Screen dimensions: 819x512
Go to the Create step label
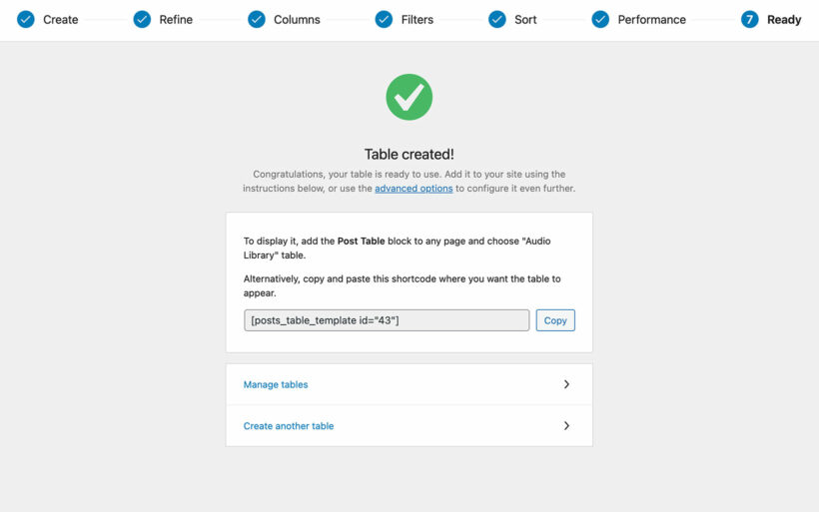coord(60,20)
